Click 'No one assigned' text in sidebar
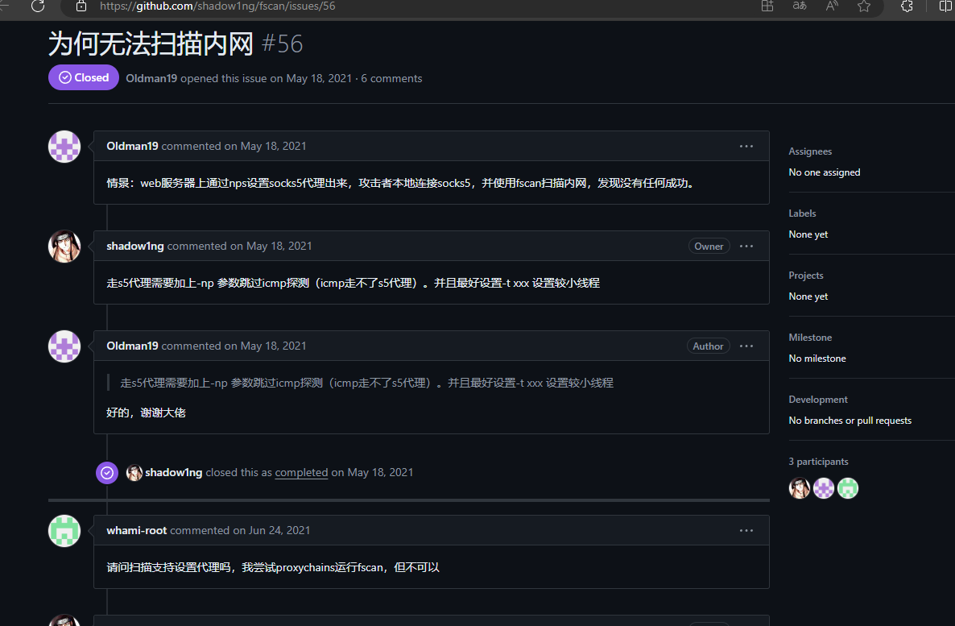This screenshot has width=955, height=626. (825, 172)
